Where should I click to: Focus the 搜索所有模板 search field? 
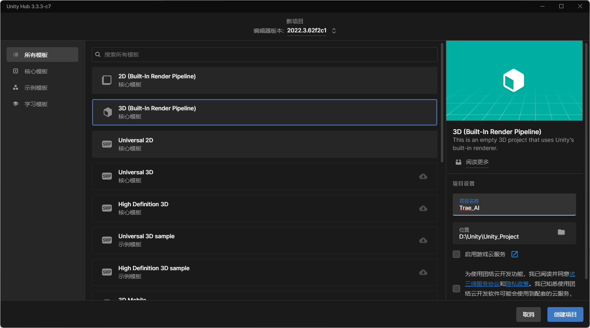click(265, 55)
